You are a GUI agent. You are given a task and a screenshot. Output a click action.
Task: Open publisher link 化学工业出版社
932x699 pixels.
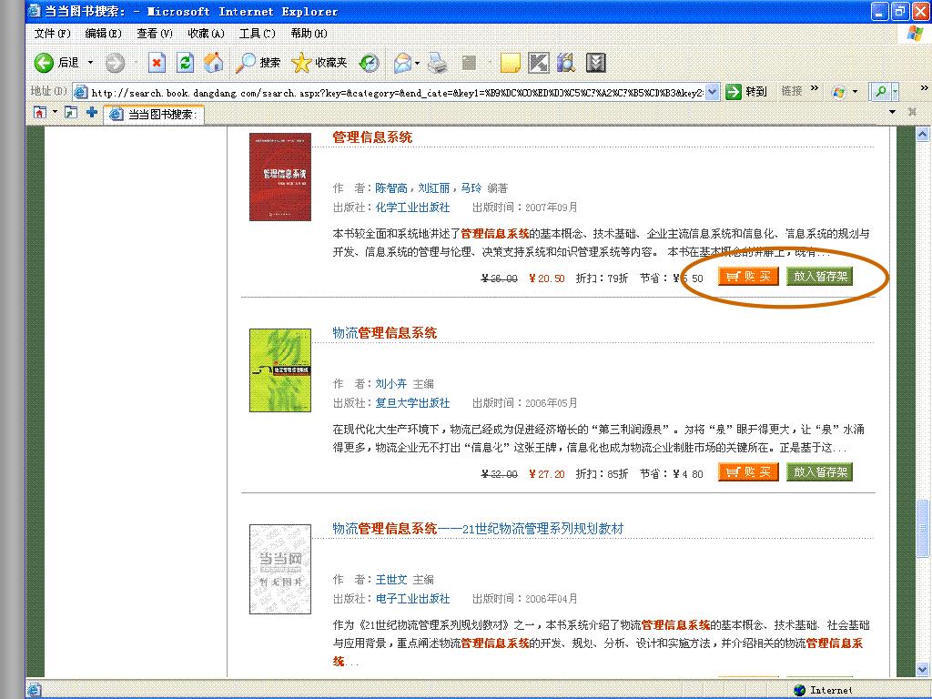click(x=412, y=208)
